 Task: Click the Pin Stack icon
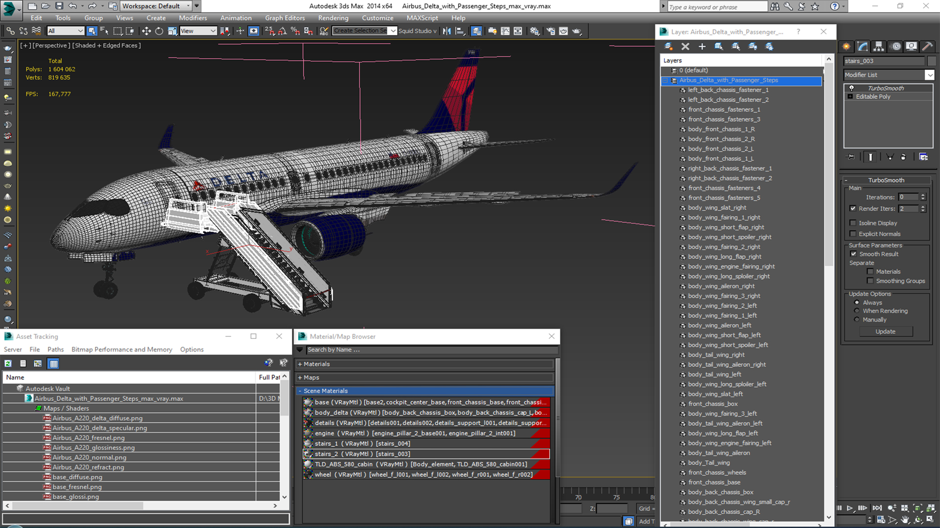pyautogui.click(x=851, y=157)
